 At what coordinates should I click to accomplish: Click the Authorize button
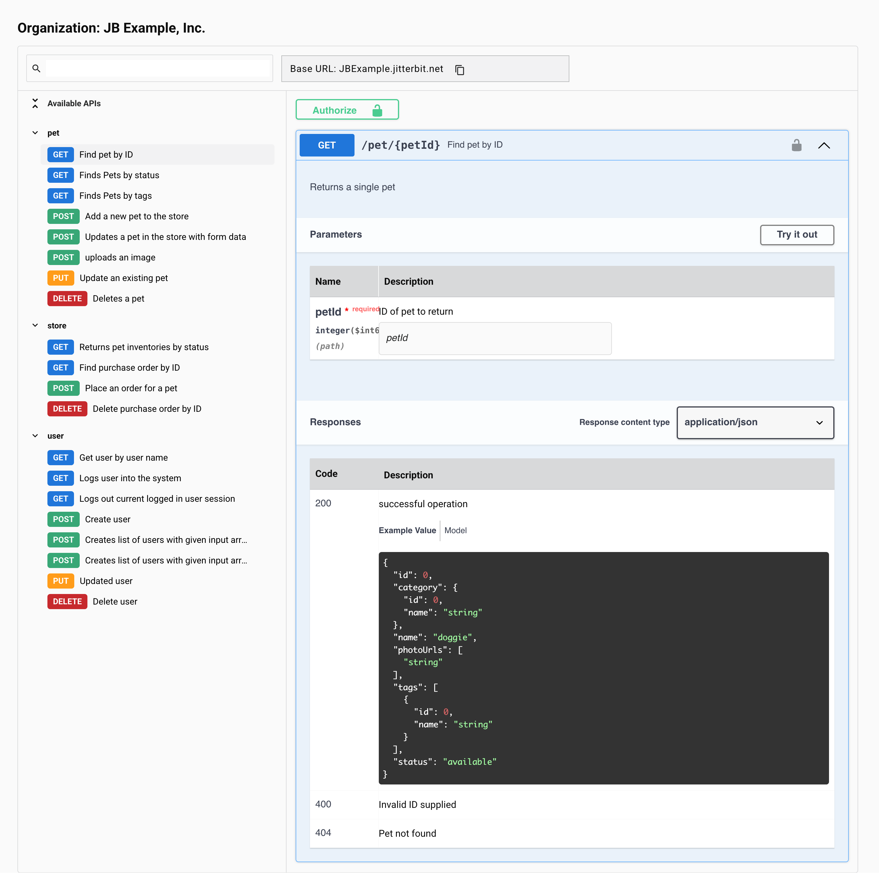point(347,110)
